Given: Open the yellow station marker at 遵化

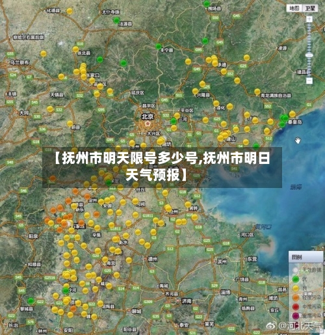Looking at the screenshot, I should [x=216, y=103].
